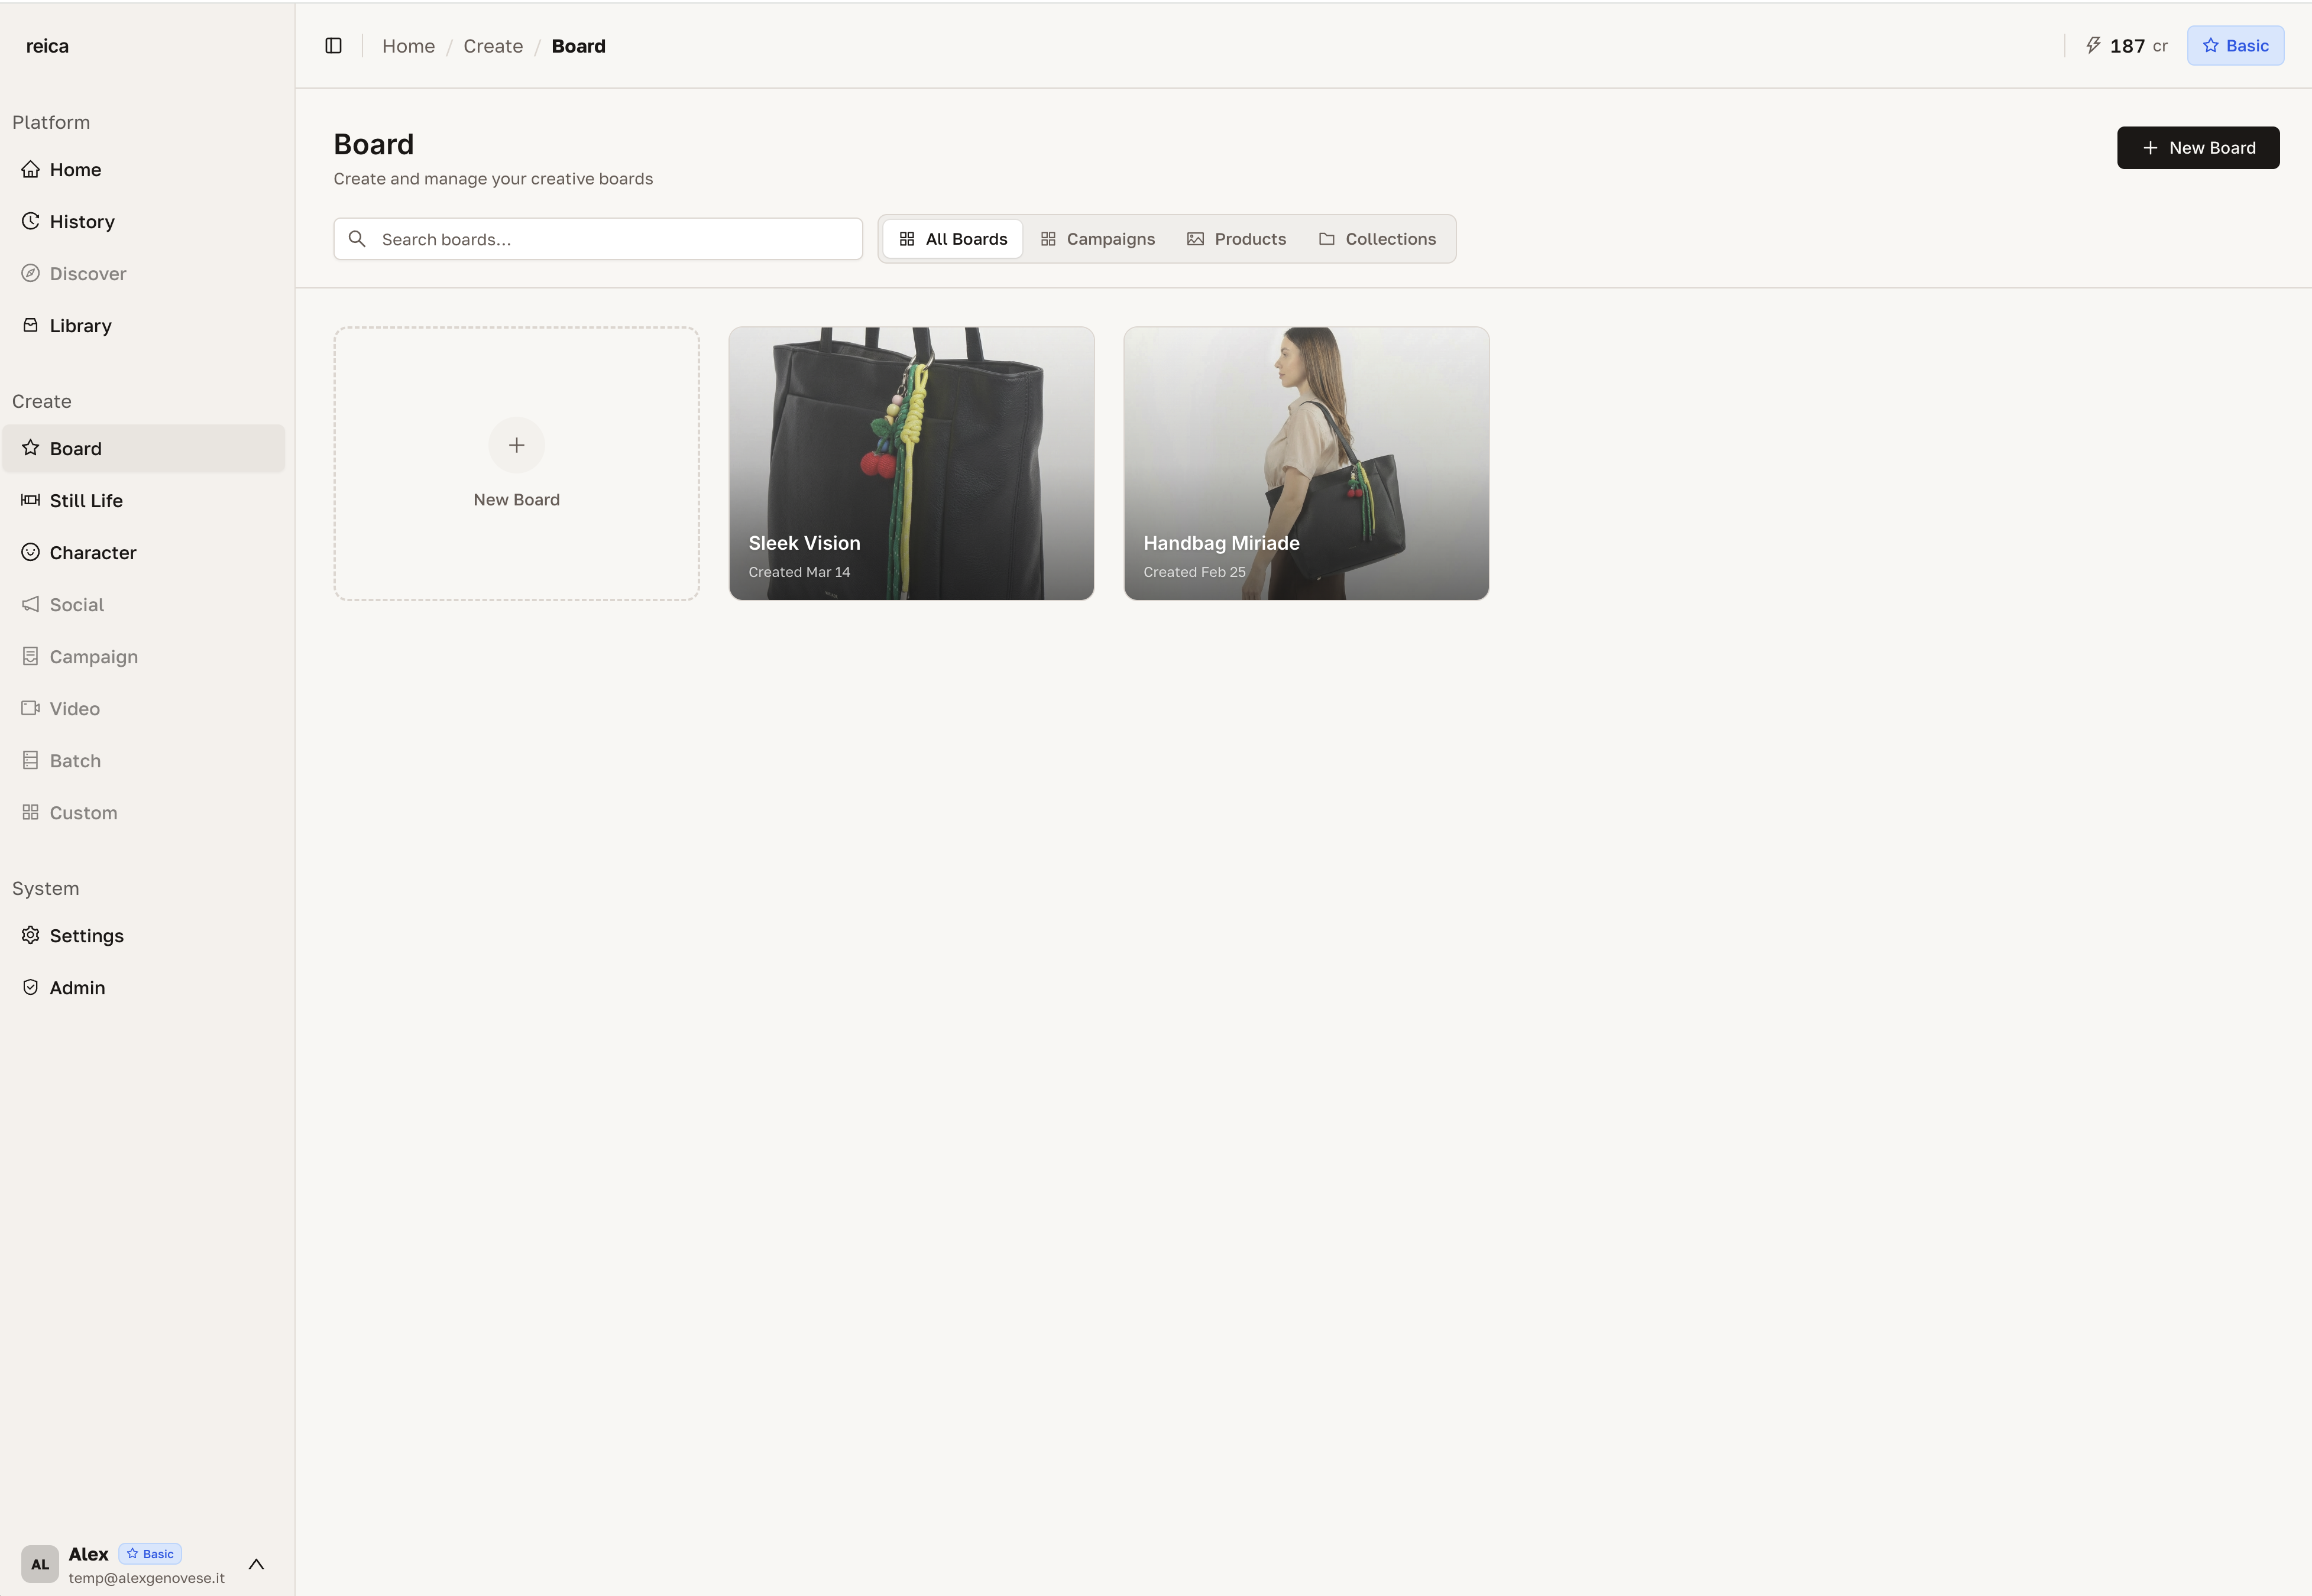Click the New Board button
The image size is (2312, 1596).
pos(2198,147)
